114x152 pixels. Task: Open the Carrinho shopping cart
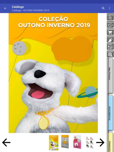tap(110, 32)
